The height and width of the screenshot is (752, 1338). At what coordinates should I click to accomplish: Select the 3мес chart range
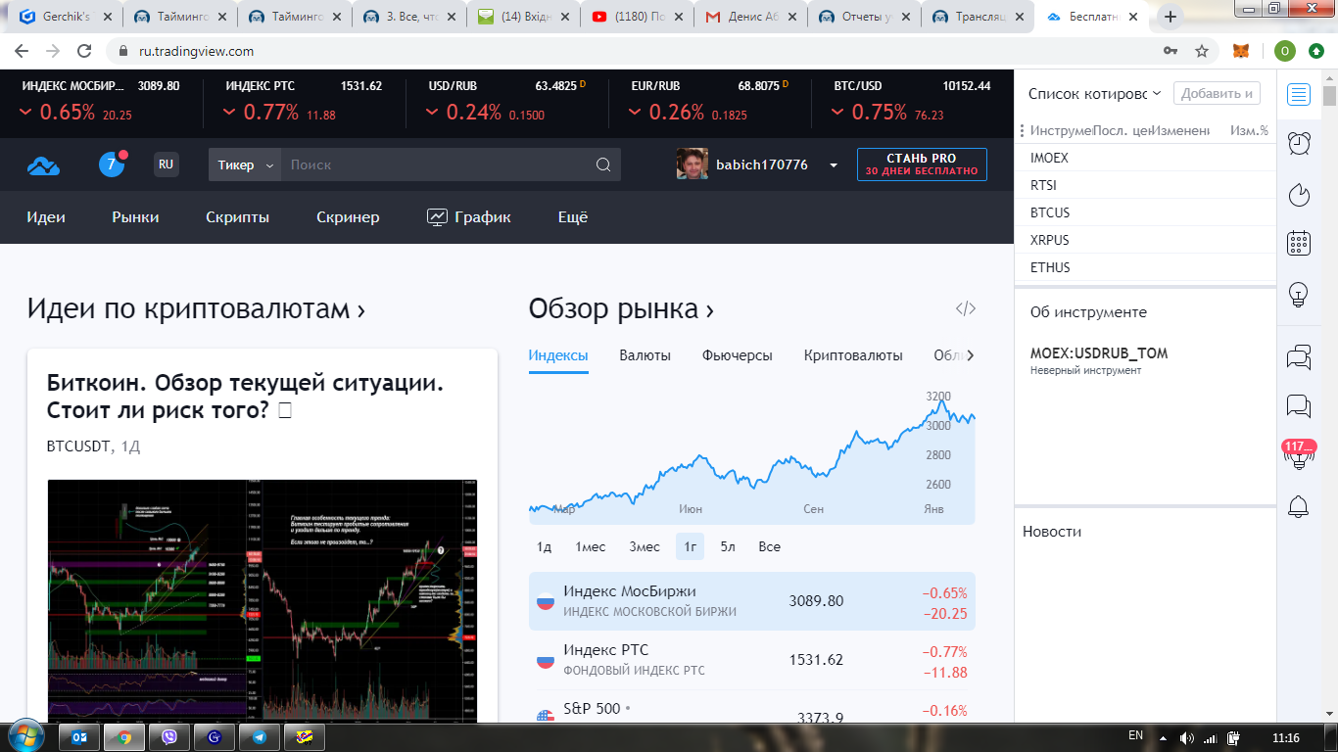click(x=645, y=546)
